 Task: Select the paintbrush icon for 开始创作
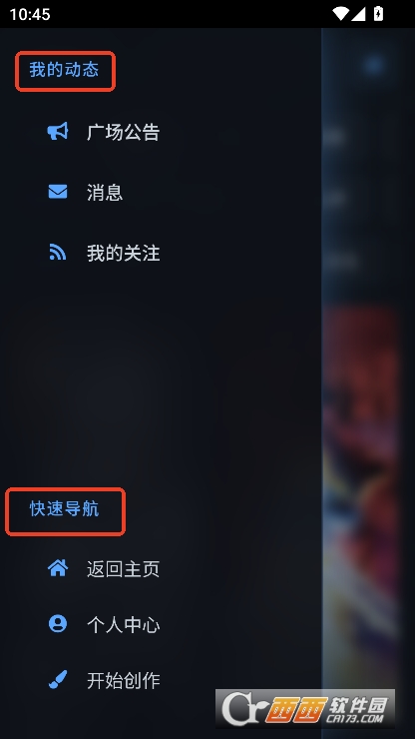click(x=58, y=680)
